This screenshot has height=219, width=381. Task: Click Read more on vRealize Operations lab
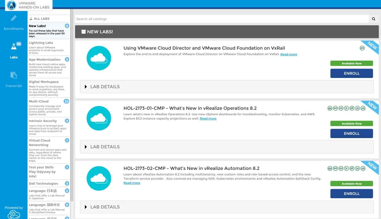tap(208, 118)
